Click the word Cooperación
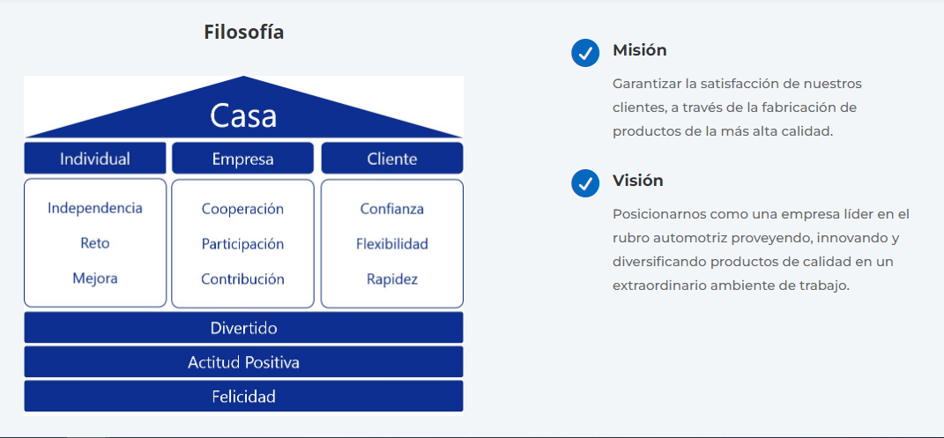The image size is (944, 438). pos(242,209)
